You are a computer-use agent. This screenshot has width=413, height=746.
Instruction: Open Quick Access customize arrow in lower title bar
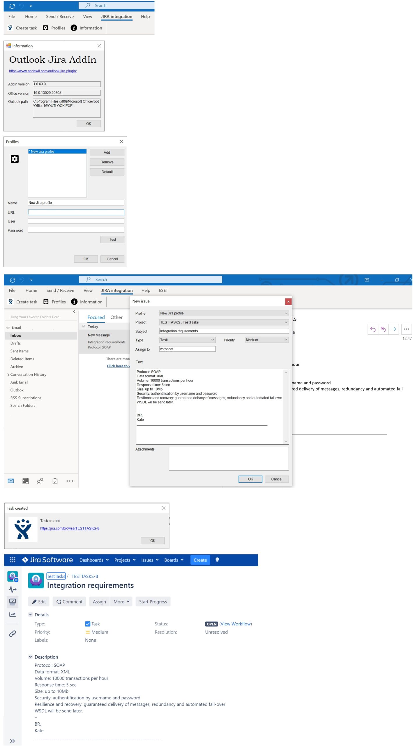(31, 280)
